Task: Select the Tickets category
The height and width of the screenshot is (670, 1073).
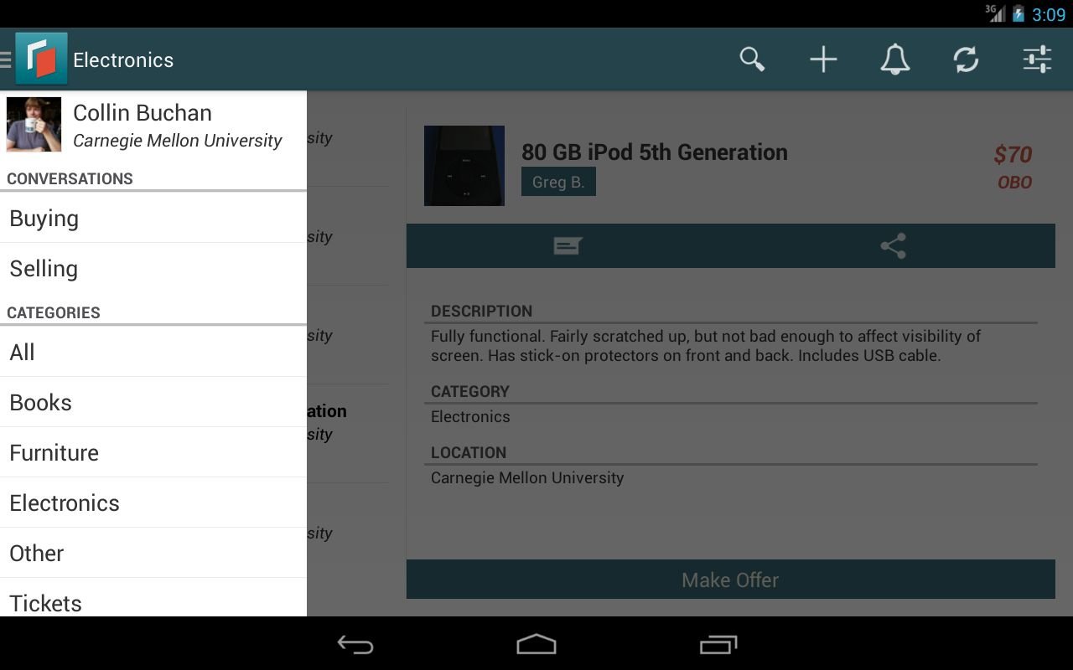Action: [x=153, y=598]
